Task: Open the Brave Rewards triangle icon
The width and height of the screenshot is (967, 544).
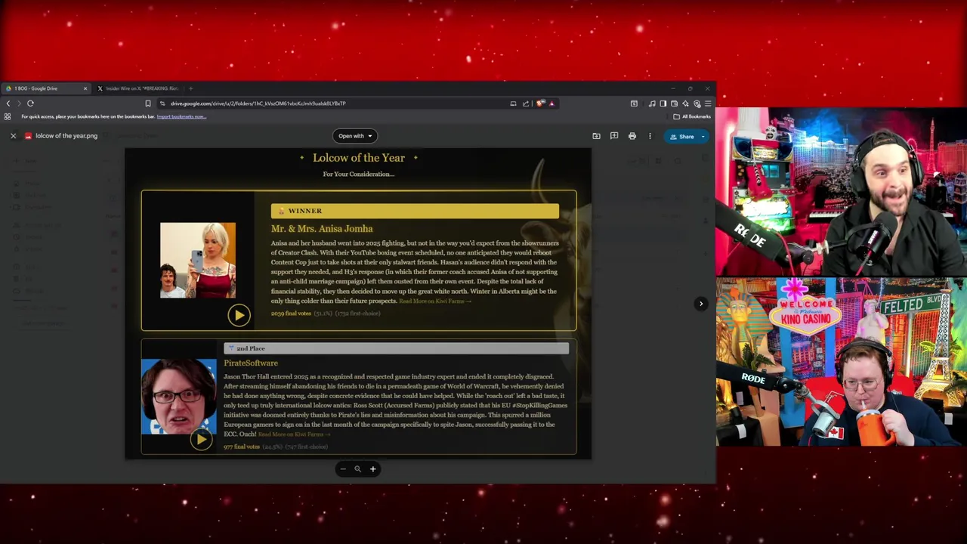Action: tap(551, 104)
